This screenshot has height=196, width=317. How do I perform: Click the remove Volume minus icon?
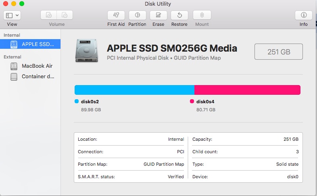pos(65,15)
